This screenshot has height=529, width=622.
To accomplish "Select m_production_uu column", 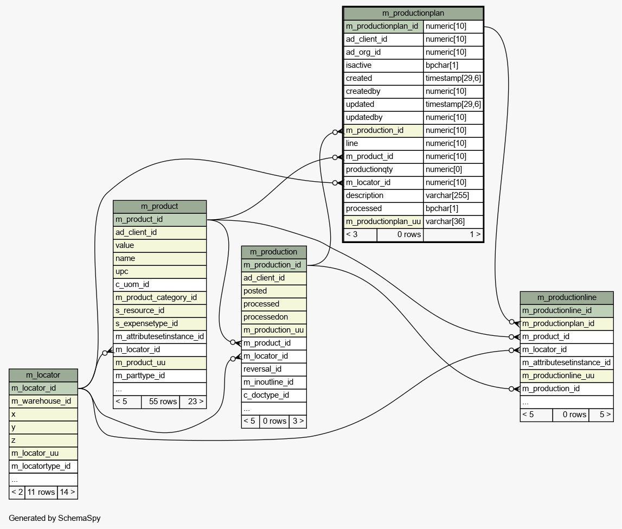I will tap(274, 330).
